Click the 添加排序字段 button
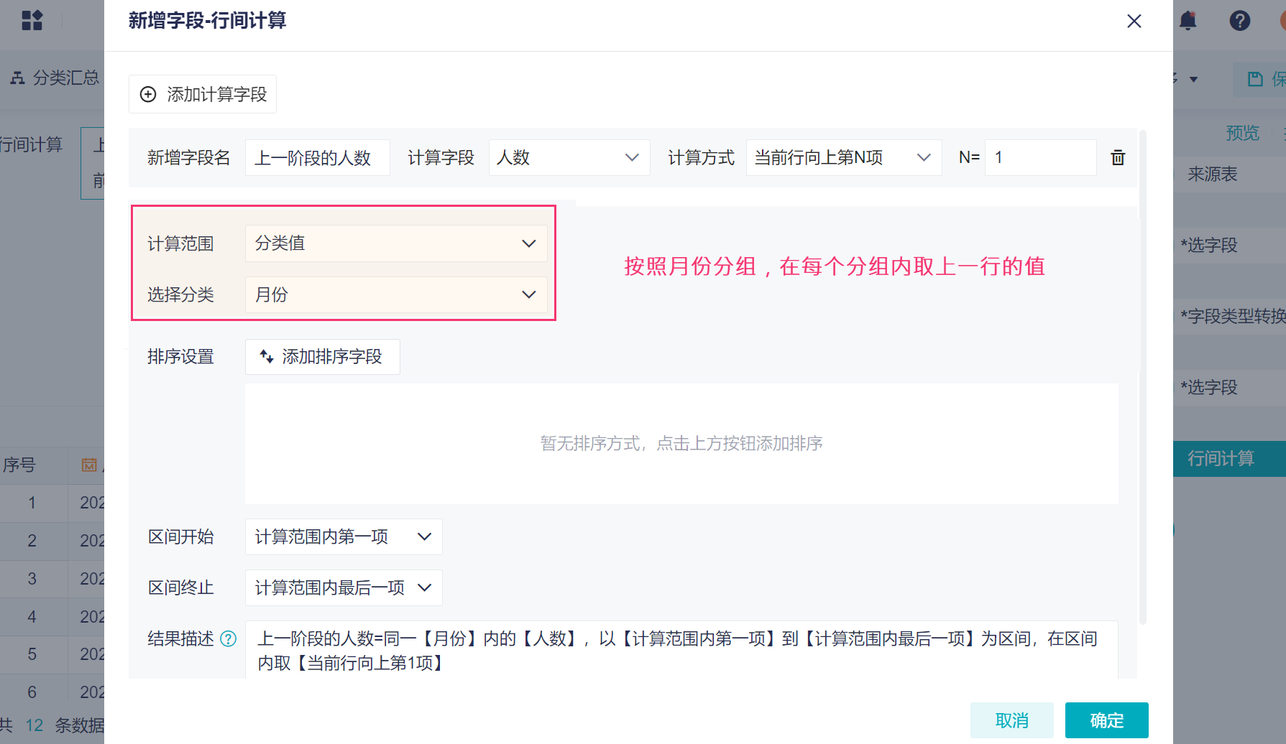 (322, 357)
